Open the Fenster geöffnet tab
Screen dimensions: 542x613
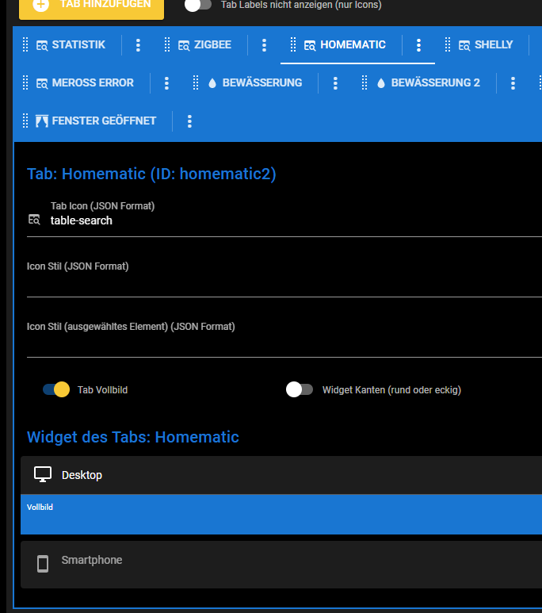(x=104, y=121)
